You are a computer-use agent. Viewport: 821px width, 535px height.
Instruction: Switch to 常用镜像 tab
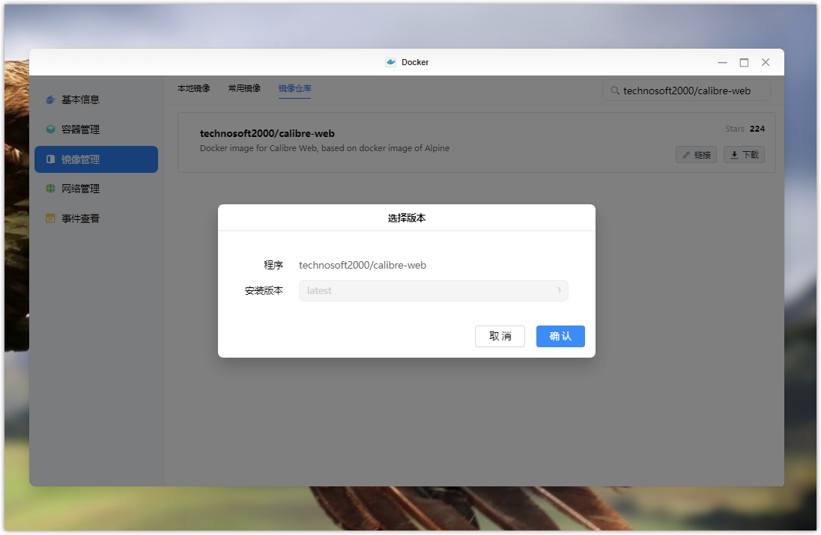[244, 88]
